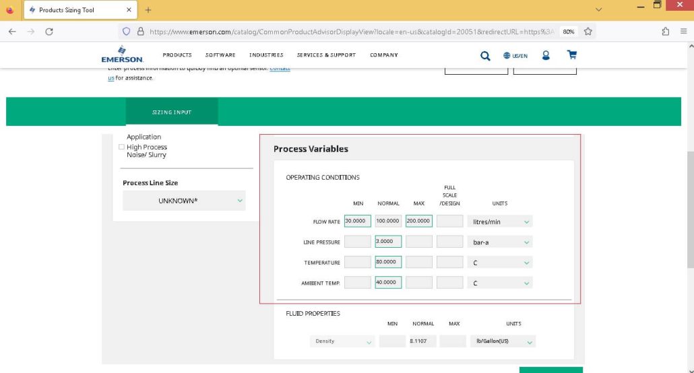Click the density MAX field

tap(453, 341)
